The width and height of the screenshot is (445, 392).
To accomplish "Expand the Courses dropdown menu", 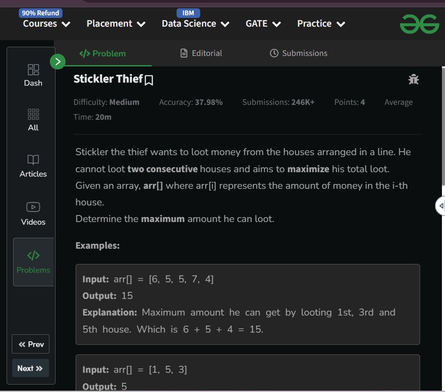I will point(46,24).
